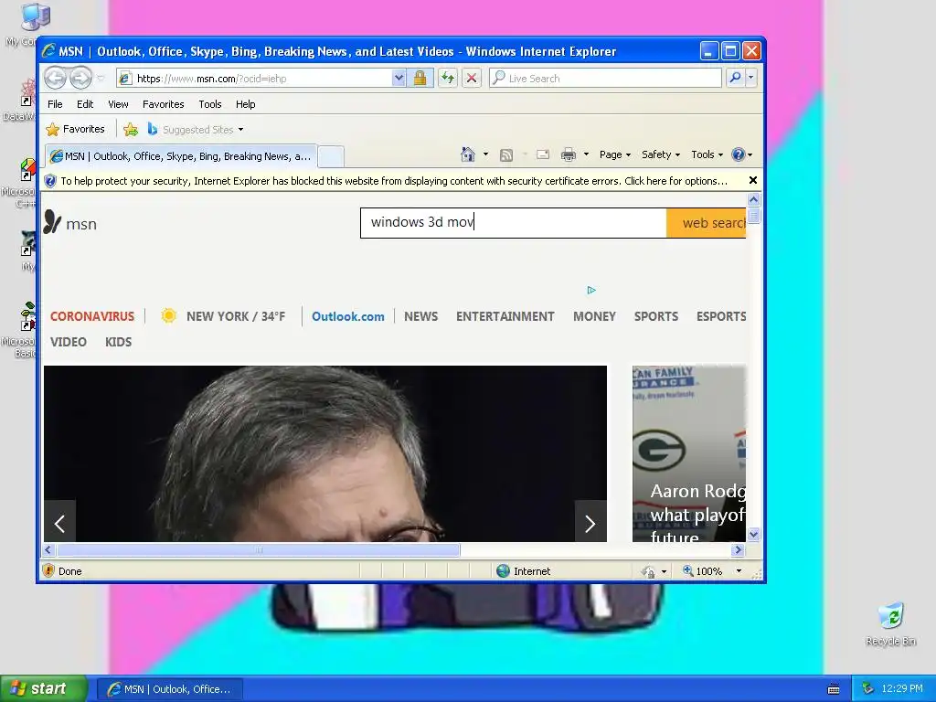This screenshot has width=936, height=702.
Task: Close the security information bar
Action: pos(753,180)
